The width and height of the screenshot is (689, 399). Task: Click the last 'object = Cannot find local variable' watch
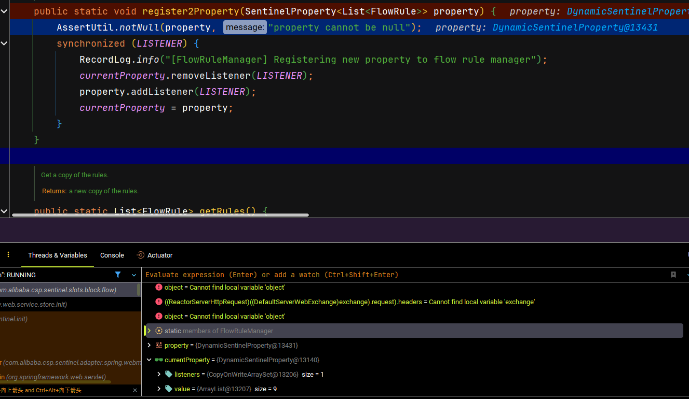pyautogui.click(x=225, y=316)
